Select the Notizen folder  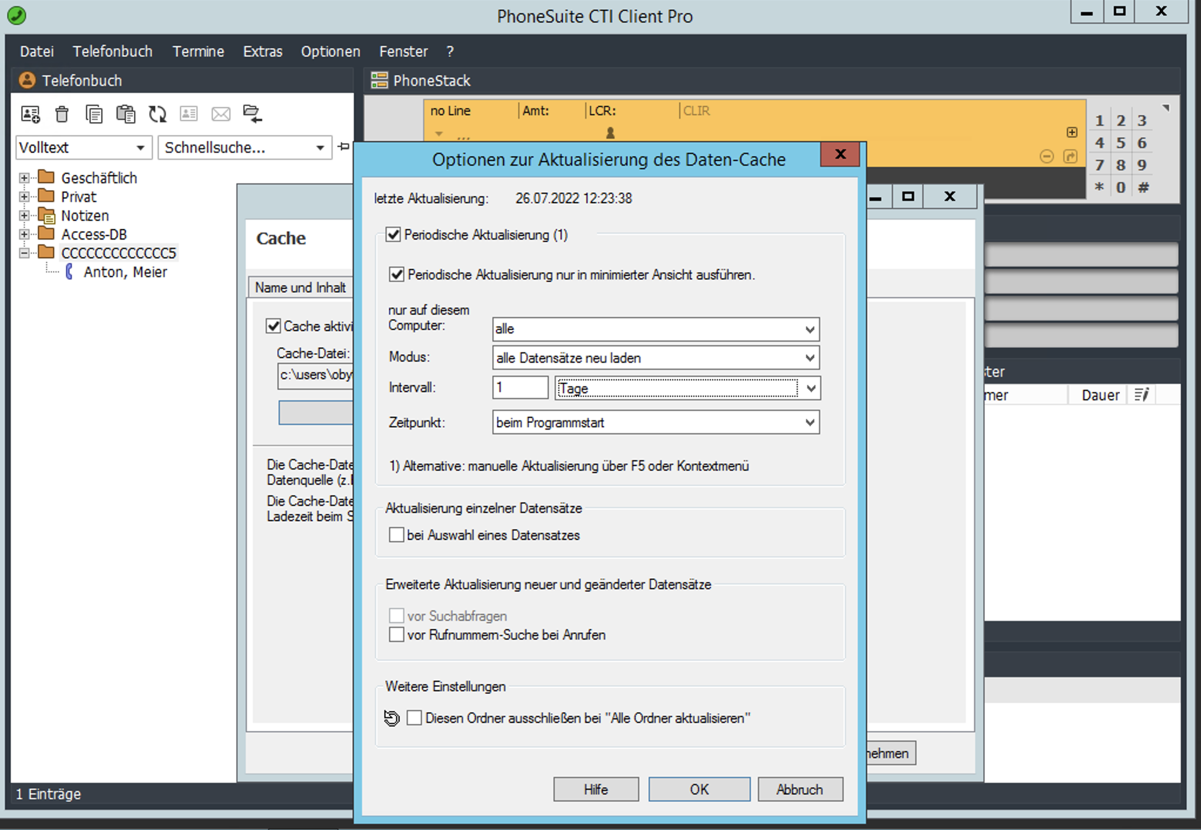click(x=85, y=215)
